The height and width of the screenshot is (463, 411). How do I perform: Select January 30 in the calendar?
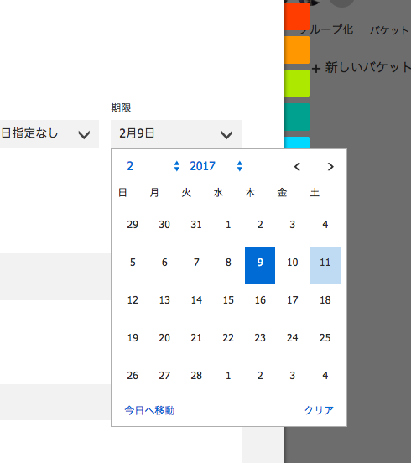(x=164, y=225)
